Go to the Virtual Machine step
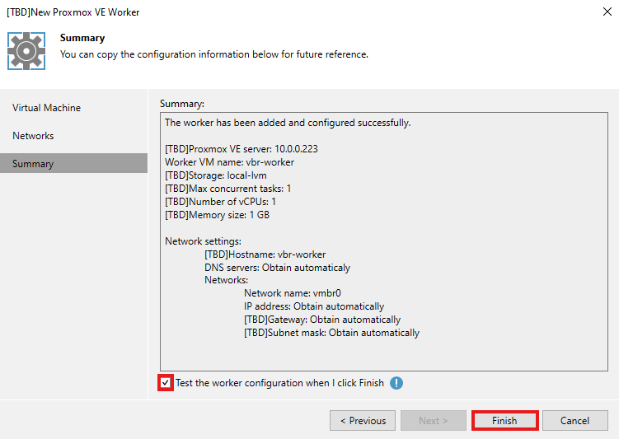The width and height of the screenshot is (619, 439). pyautogui.click(x=46, y=108)
